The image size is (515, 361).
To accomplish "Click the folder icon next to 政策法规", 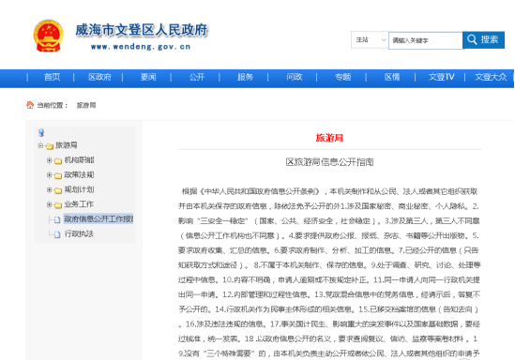I will pos(58,175).
